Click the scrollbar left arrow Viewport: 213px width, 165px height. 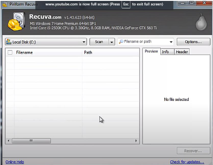tap(8, 141)
